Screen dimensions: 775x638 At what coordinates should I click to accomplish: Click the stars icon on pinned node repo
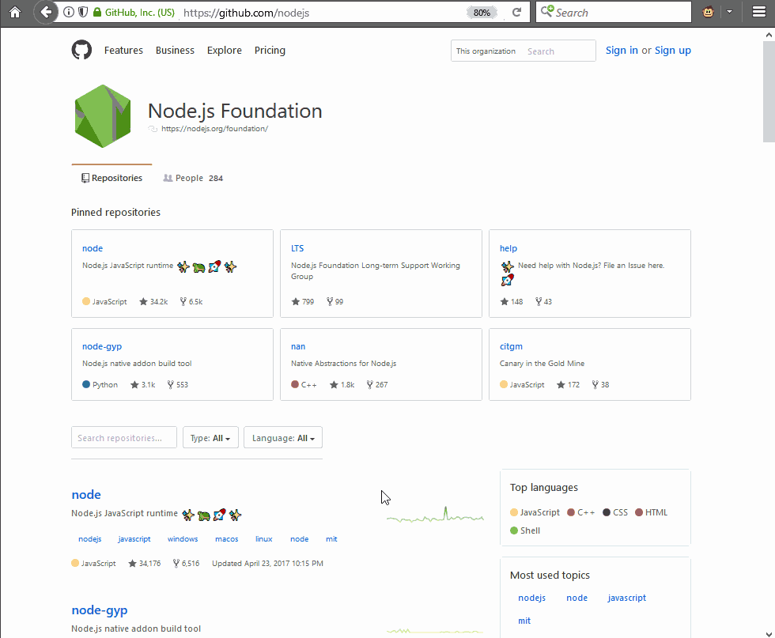[x=143, y=302]
